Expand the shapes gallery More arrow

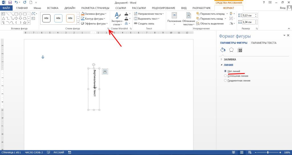[29, 23]
